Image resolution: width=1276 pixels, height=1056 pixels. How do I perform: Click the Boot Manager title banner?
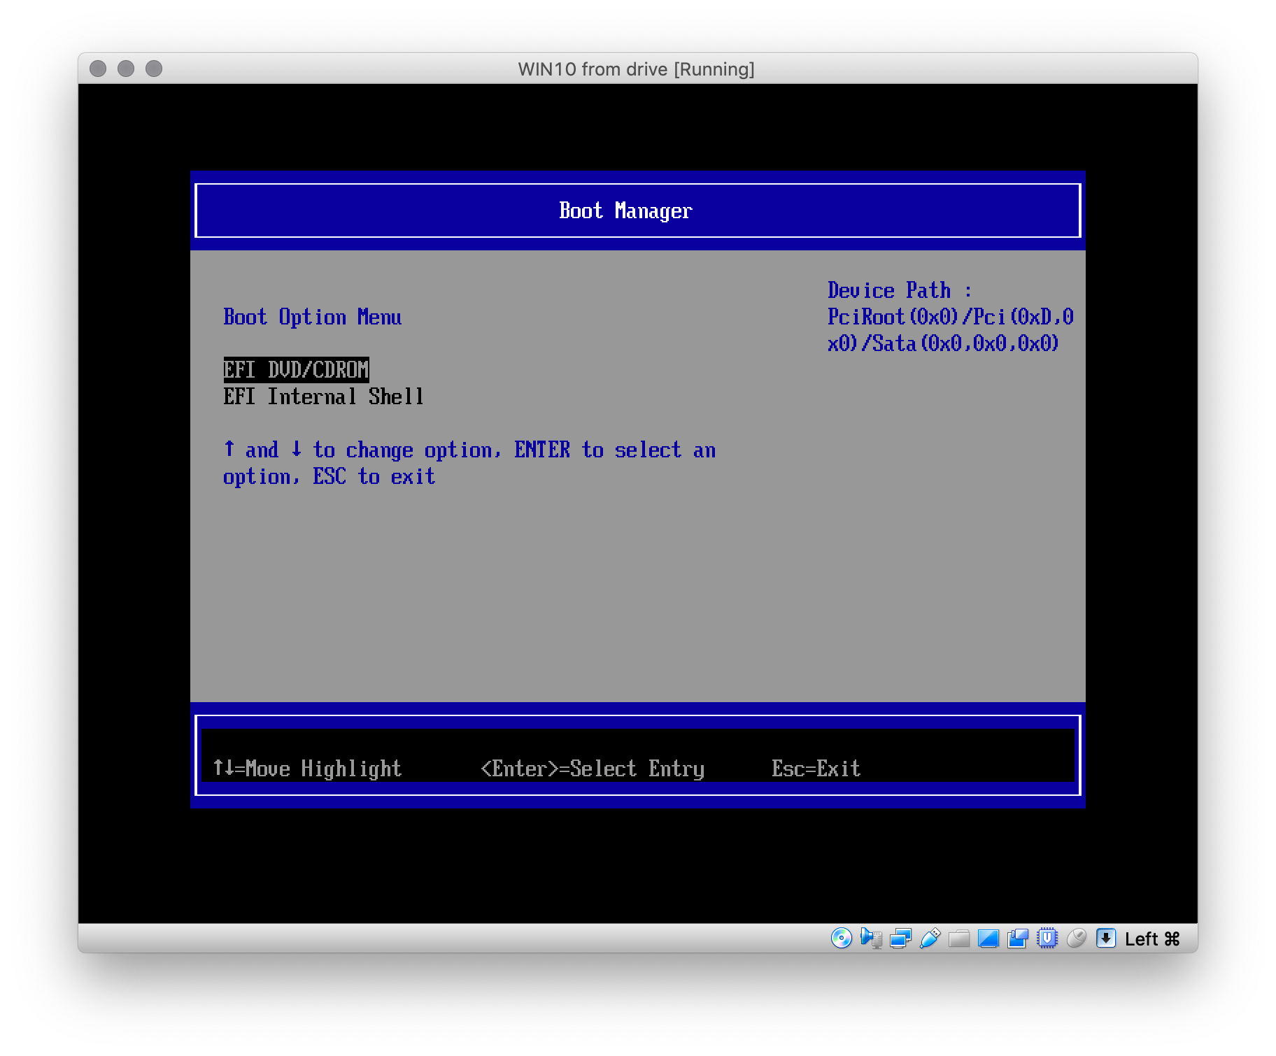pyautogui.click(x=625, y=210)
